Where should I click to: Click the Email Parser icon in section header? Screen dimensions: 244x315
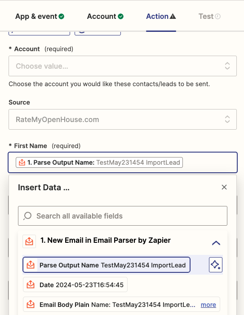click(29, 241)
